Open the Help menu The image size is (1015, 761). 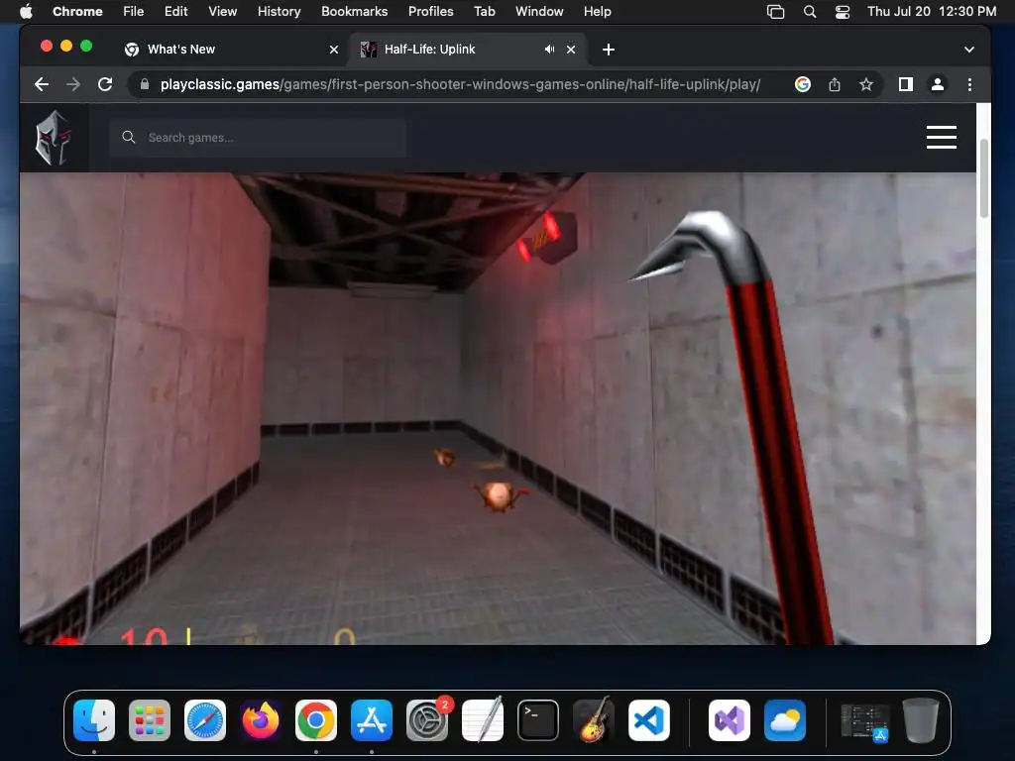[597, 11]
